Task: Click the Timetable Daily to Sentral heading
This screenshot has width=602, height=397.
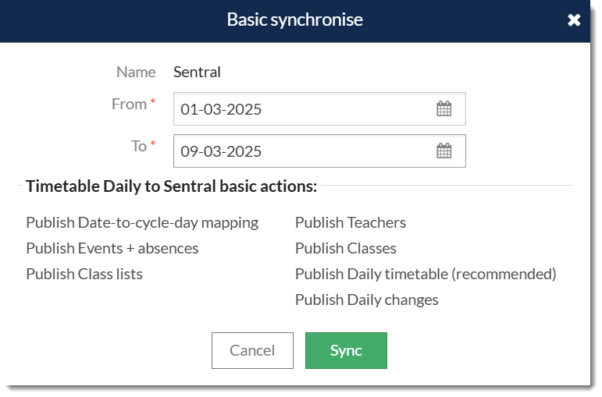Action: (x=171, y=186)
